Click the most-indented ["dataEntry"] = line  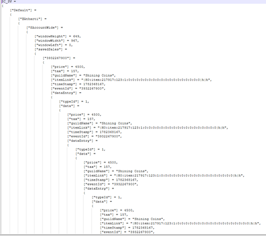click(x=99, y=189)
